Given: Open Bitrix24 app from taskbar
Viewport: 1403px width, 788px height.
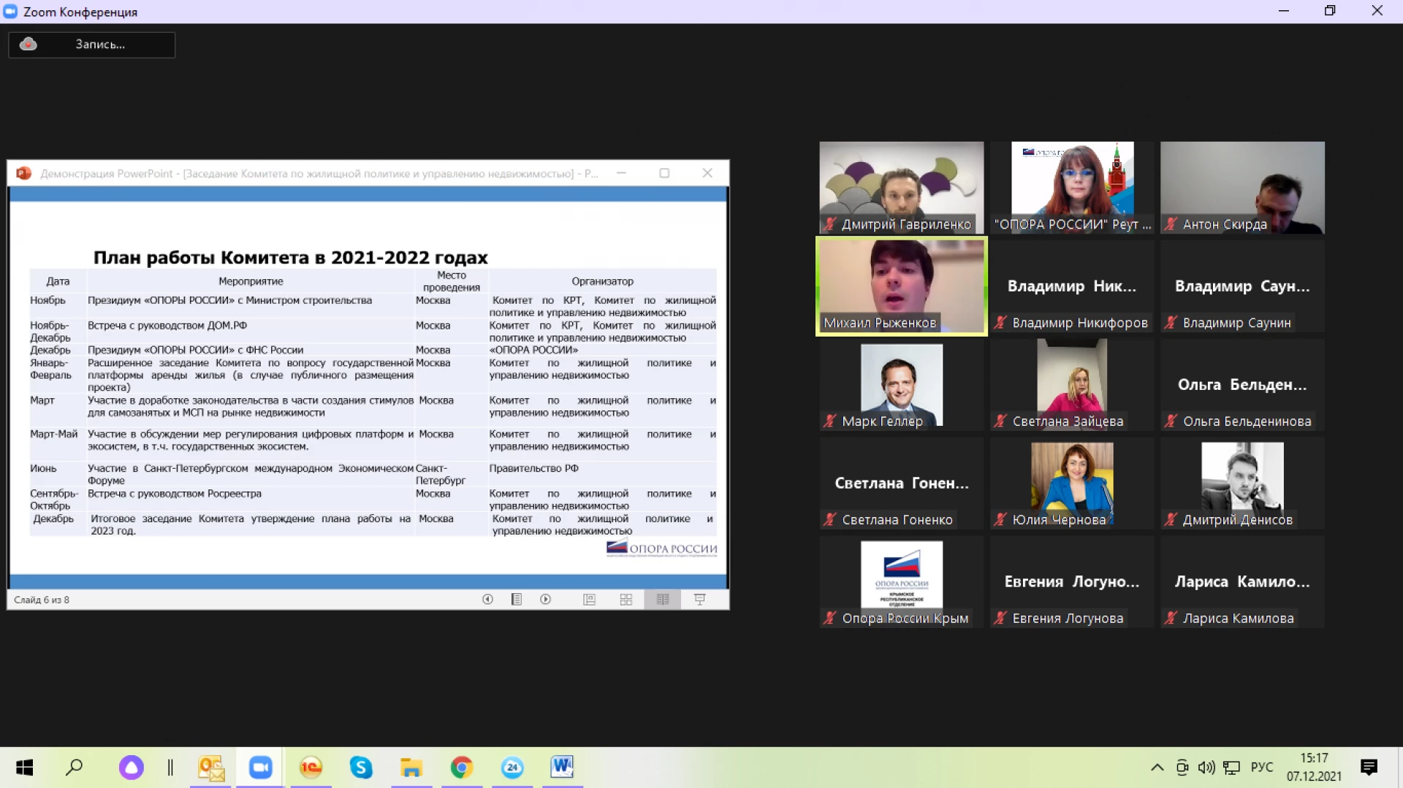Looking at the screenshot, I should 512,768.
